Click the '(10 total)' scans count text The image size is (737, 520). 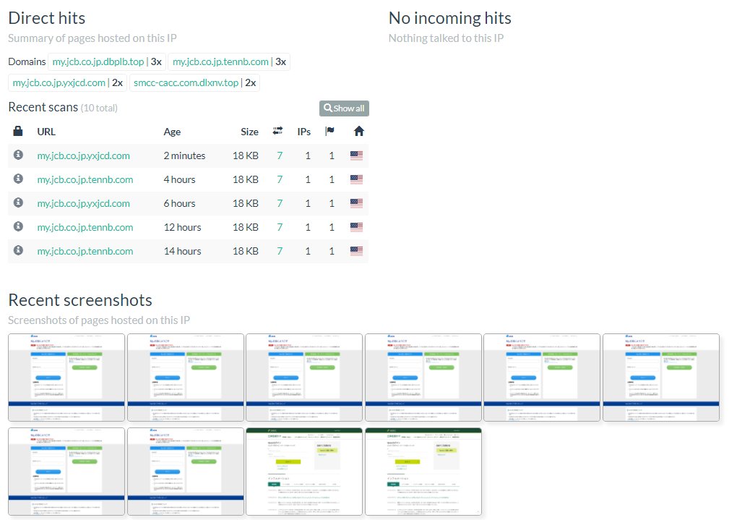99,108
